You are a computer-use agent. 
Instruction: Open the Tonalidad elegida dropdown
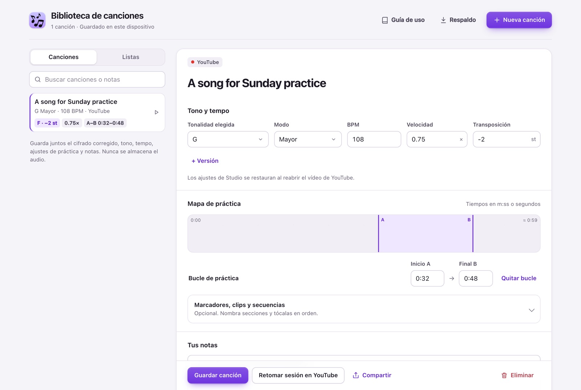pos(228,139)
